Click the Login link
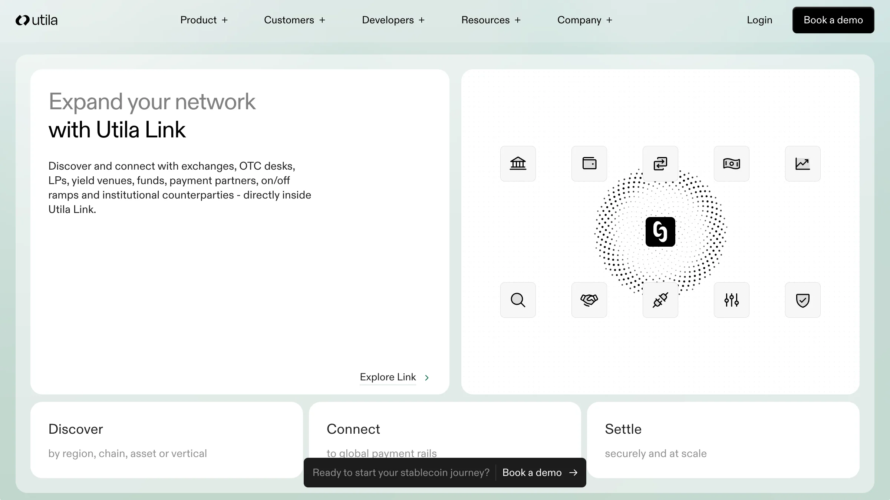Viewport: 890px width, 500px height. pyautogui.click(x=759, y=20)
